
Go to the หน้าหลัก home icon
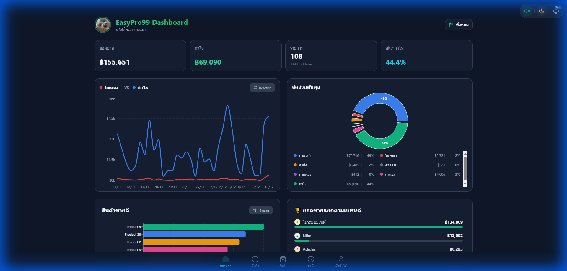pyautogui.click(x=226, y=259)
